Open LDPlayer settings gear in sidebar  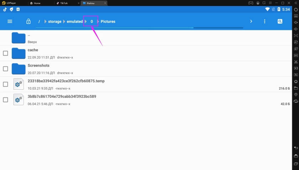[x=296, y=10]
